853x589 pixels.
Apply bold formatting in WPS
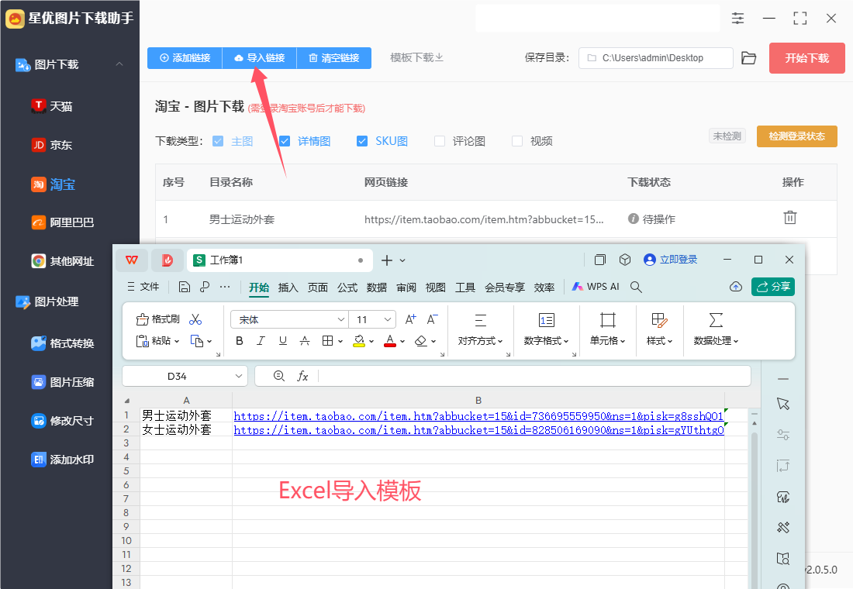(240, 341)
